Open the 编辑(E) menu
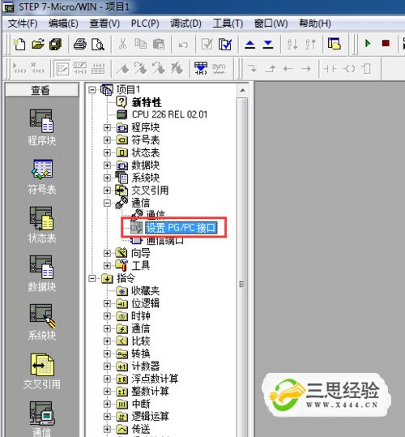This screenshot has height=437, width=405. [63, 24]
